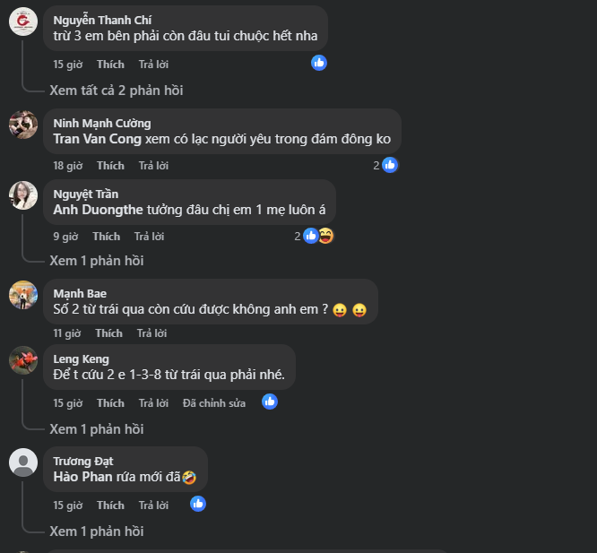Viewport: 597px width, 553px height.
Task: Toggle Thích on Ninh Mạnh Cường's comment
Action: (x=110, y=166)
